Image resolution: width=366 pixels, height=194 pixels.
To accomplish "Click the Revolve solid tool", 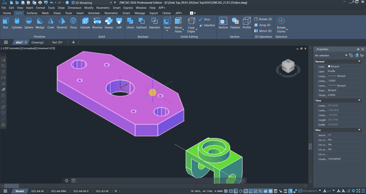I will [97, 23].
